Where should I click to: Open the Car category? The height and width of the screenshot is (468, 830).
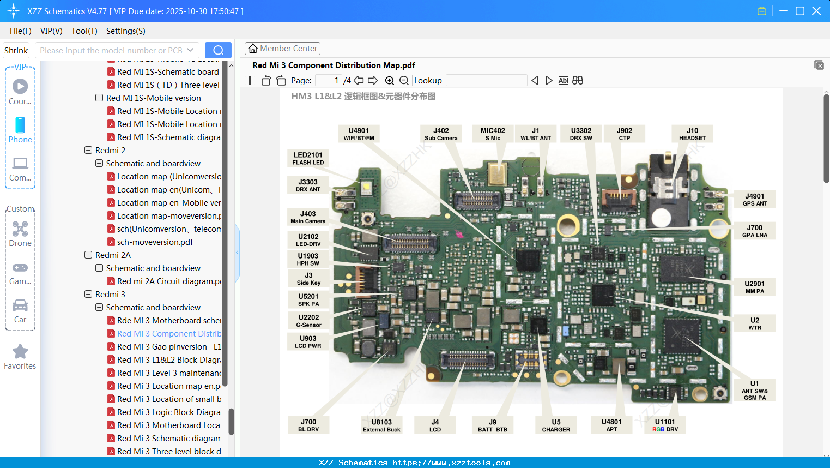[20, 311]
